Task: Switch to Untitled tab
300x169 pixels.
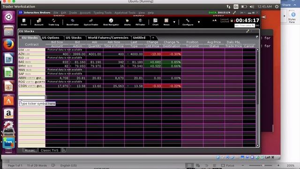Action: pos(139,38)
